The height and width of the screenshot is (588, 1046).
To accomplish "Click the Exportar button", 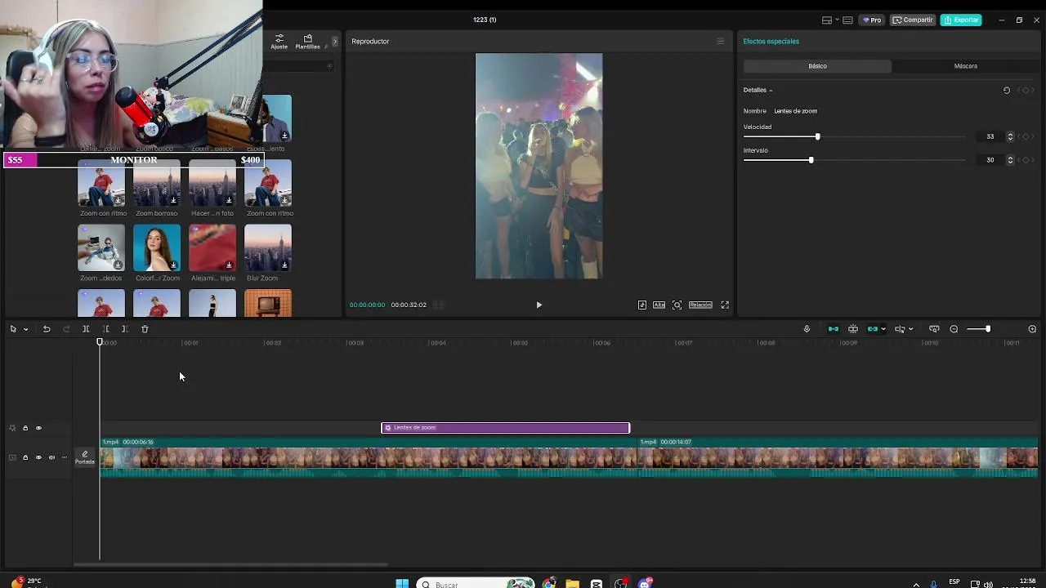I will point(961,20).
